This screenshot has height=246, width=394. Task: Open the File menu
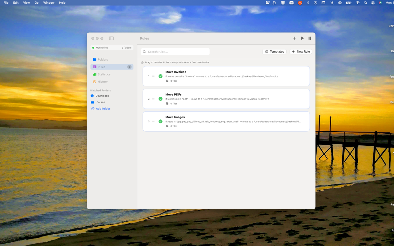click(6, 2)
